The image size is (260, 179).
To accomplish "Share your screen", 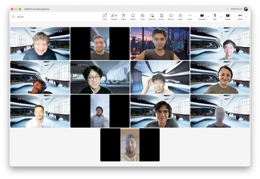I will (228, 17).
